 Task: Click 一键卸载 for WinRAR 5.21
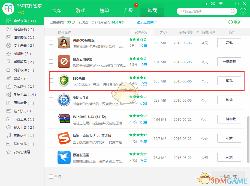pos(229,119)
